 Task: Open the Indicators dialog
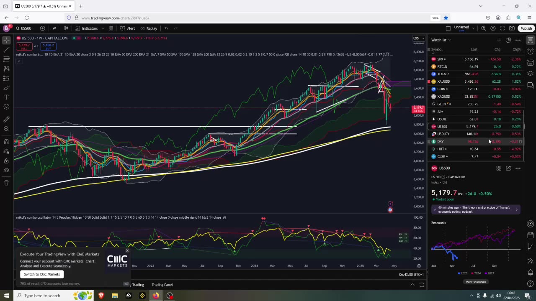coord(87,28)
